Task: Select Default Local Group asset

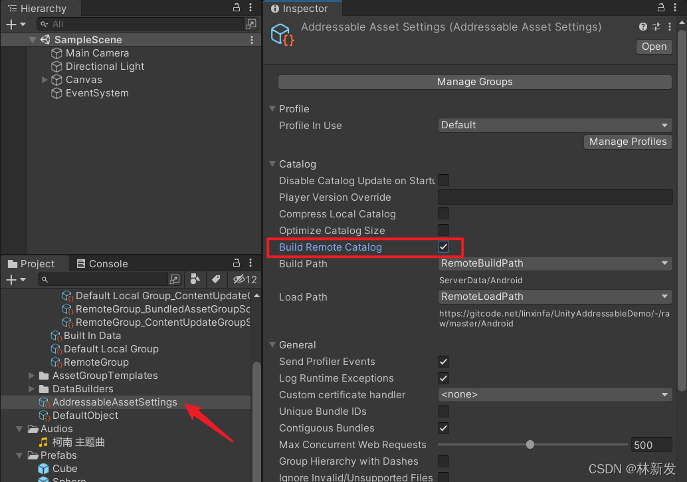Action: (111, 349)
